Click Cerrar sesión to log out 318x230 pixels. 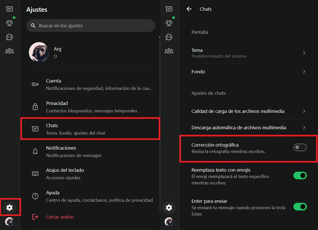60,217
